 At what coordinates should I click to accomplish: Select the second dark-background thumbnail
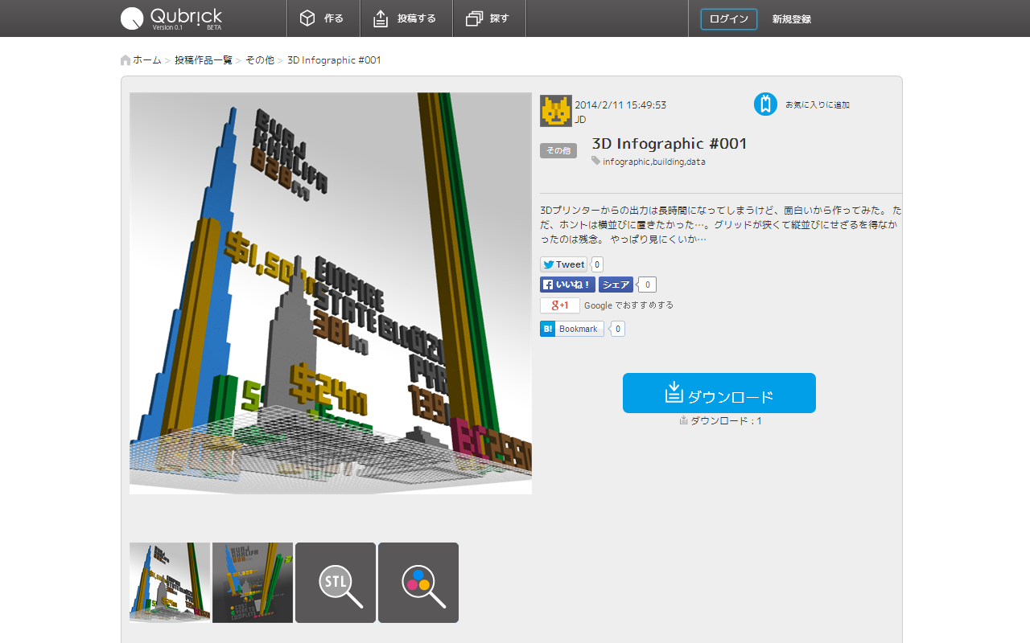pyautogui.click(x=253, y=583)
